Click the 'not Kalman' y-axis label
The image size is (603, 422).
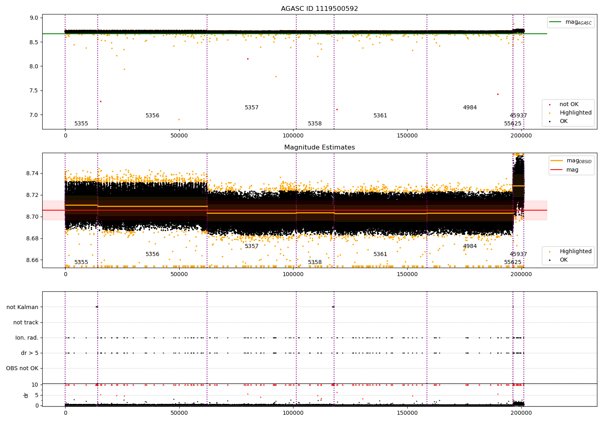(23, 307)
